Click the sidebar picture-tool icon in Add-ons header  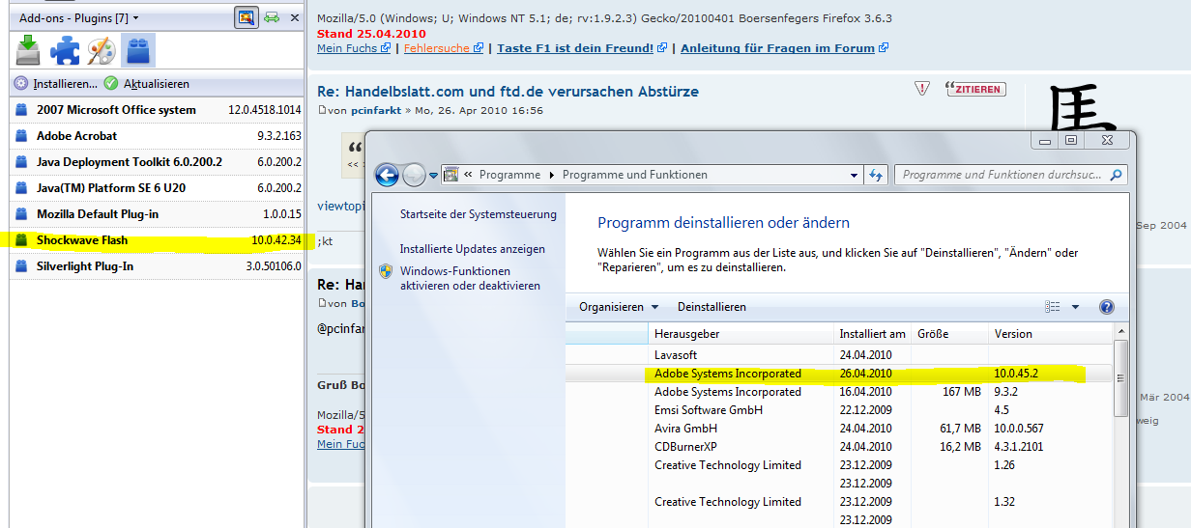pyautogui.click(x=246, y=17)
